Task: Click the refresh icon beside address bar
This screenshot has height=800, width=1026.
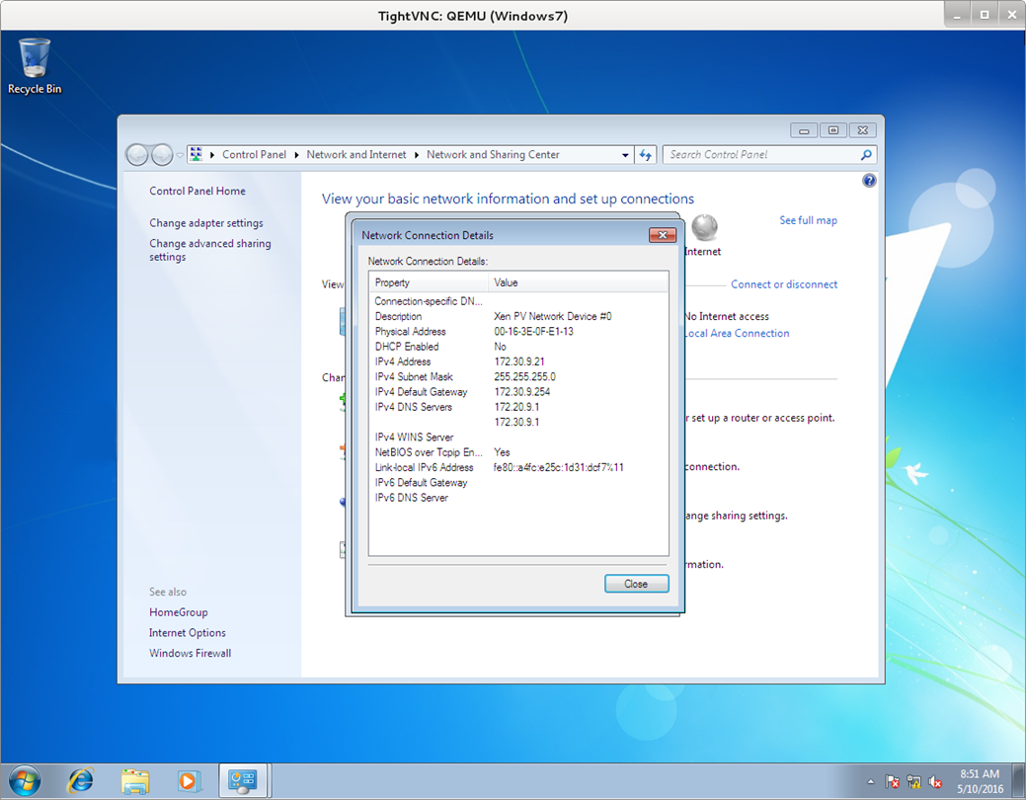Action: (646, 155)
